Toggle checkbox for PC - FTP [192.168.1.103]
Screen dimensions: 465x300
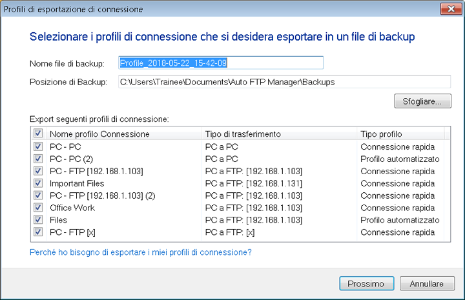[38, 171]
